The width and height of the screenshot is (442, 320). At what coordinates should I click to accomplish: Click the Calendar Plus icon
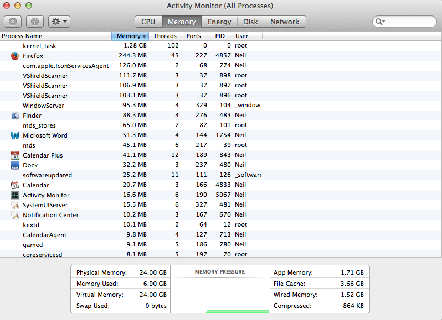coord(15,155)
